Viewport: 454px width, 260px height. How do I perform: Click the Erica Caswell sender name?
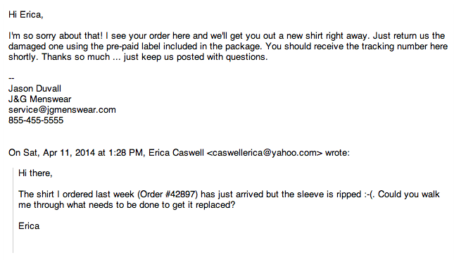click(x=177, y=153)
